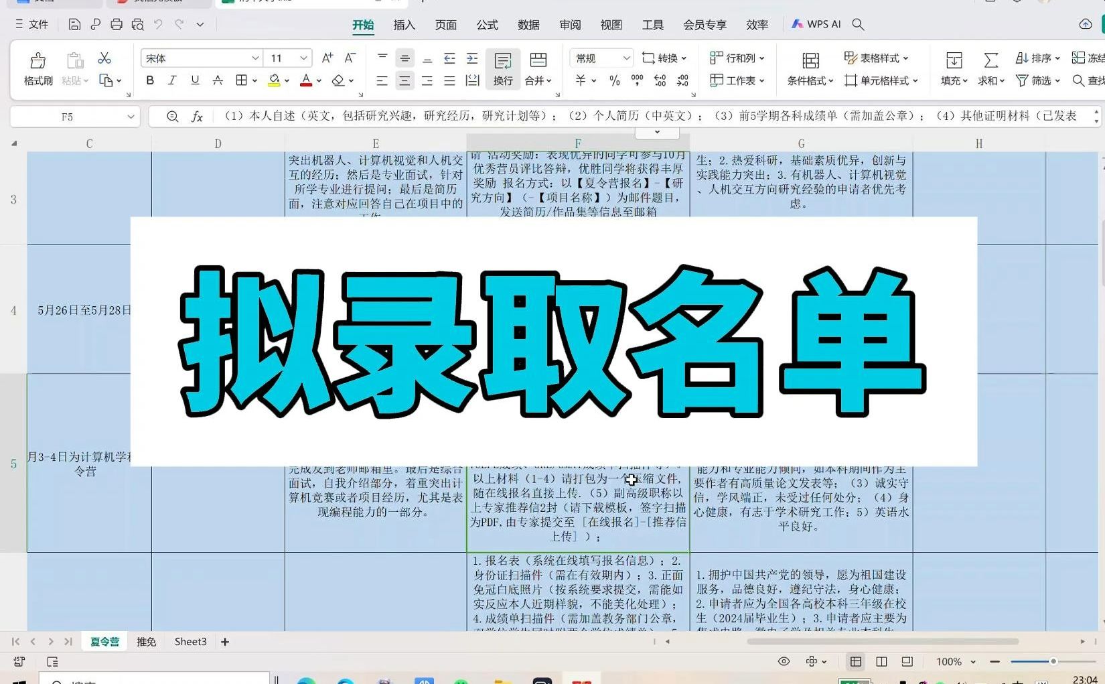Add a new sheet with plus button
Image resolution: width=1105 pixels, height=684 pixels.
click(225, 642)
